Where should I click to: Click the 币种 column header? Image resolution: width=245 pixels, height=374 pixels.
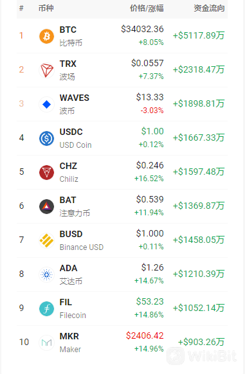click(46, 8)
